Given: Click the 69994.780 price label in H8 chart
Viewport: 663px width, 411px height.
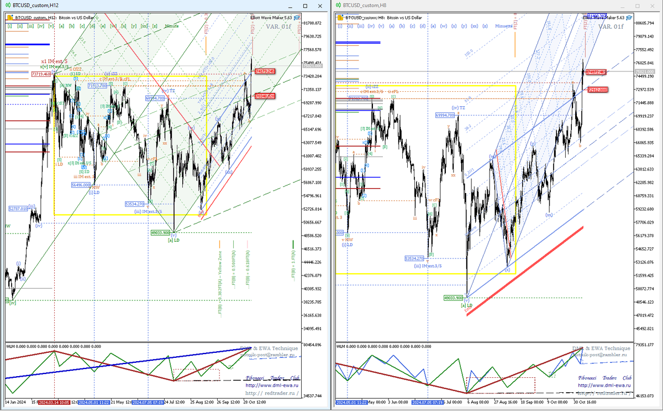Looking at the screenshot, I should tap(445, 115).
